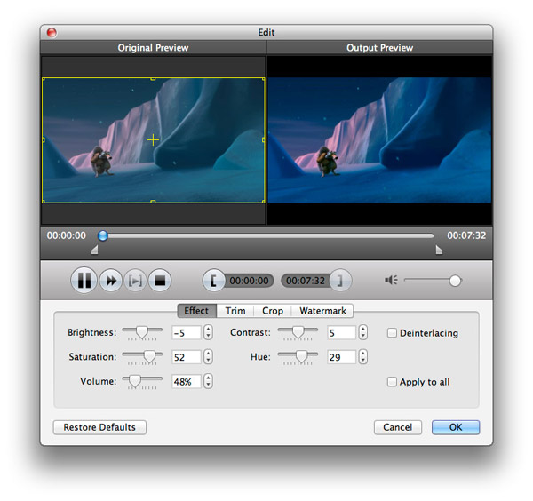Click Restore Defaults button
The image size is (533, 501).
click(99, 427)
